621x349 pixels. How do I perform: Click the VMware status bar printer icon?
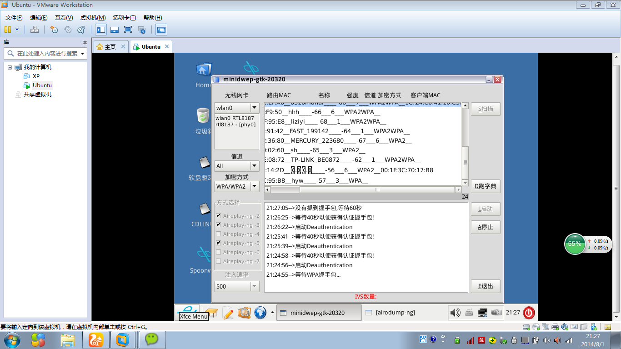click(555, 327)
